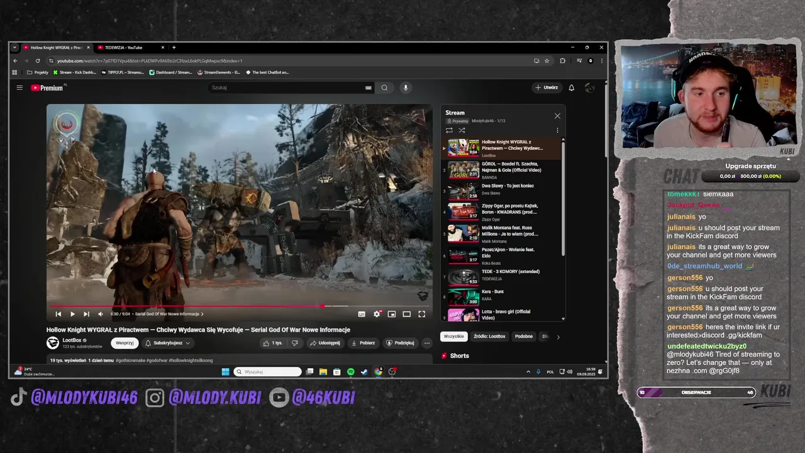Open chapter 'Serial God Of War Nowe Informacje'
The height and width of the screenshot is (453, 805).
[169, 314]
